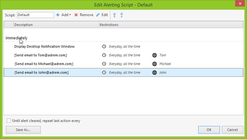Click the Cancel button
Screen dimensions: 247x139
tap(232, 130)
